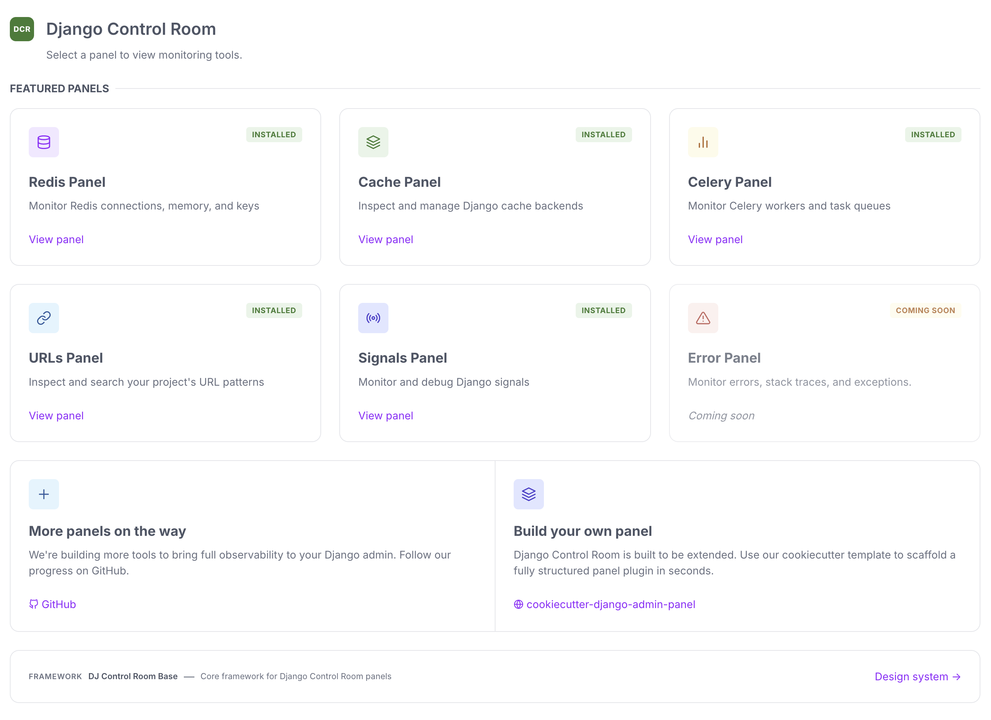Click the INSTALLED badge on Redis Panel
Screen dimensions: 991x720
tap(274, 135)
